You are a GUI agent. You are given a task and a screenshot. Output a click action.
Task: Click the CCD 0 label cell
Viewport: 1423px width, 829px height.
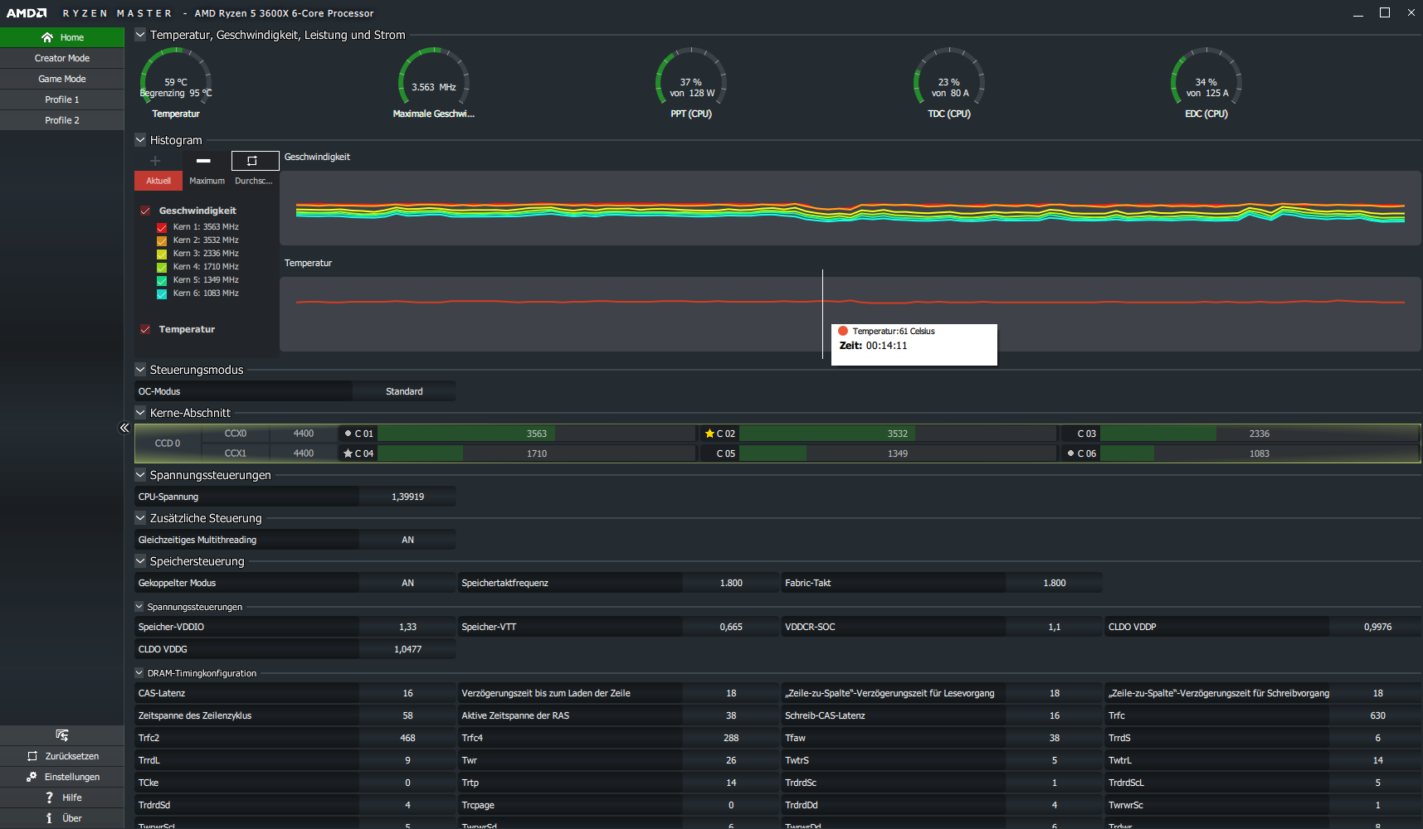(x=168, y=444)
